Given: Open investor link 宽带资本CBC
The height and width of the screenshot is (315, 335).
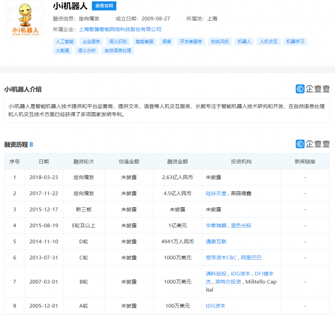Looking at the screenshot, I should click(221, 258).
